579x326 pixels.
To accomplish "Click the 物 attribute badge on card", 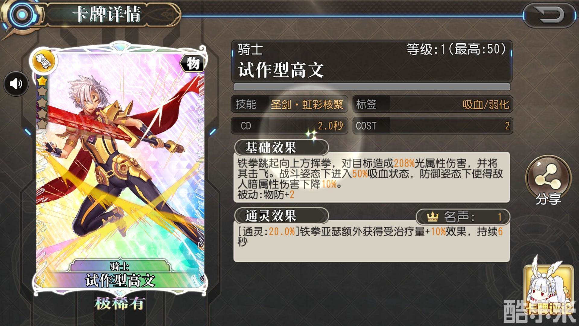I will click(x=192, y=63).
